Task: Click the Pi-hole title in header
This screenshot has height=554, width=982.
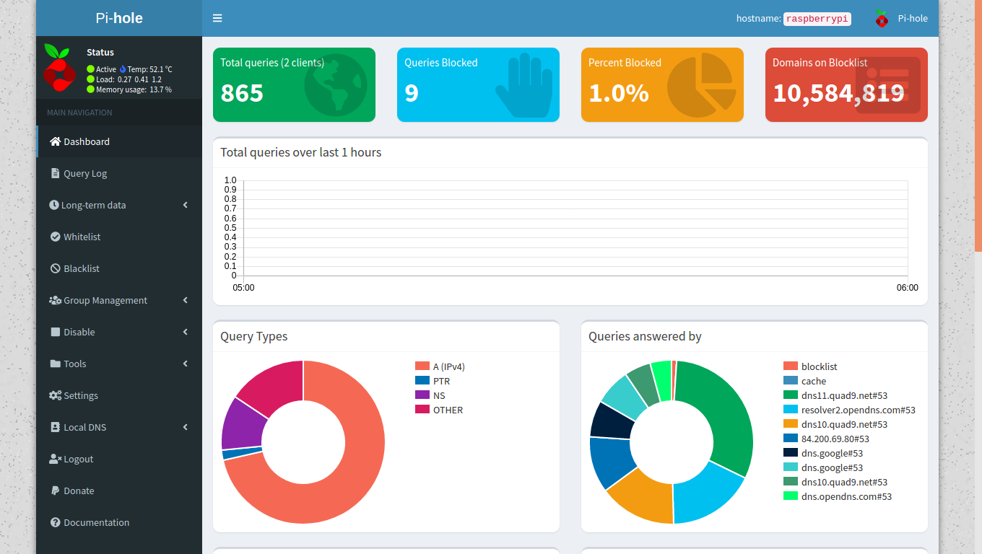Action: coord(119,18)
